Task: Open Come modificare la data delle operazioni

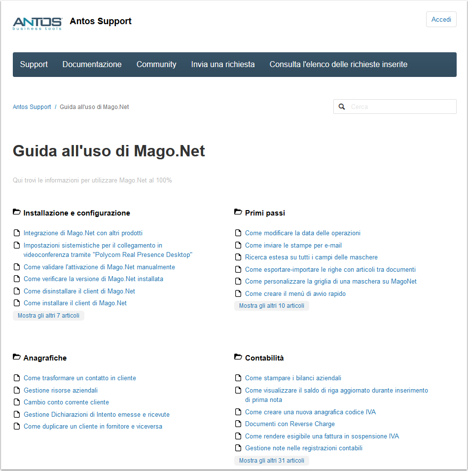Action: click(303, 233)
